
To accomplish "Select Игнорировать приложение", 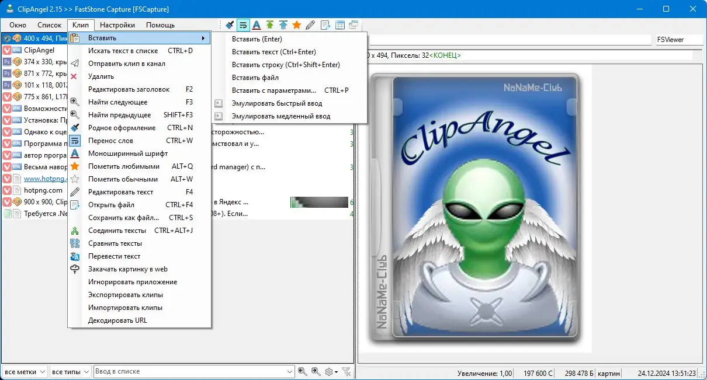I will coord(140,282).
